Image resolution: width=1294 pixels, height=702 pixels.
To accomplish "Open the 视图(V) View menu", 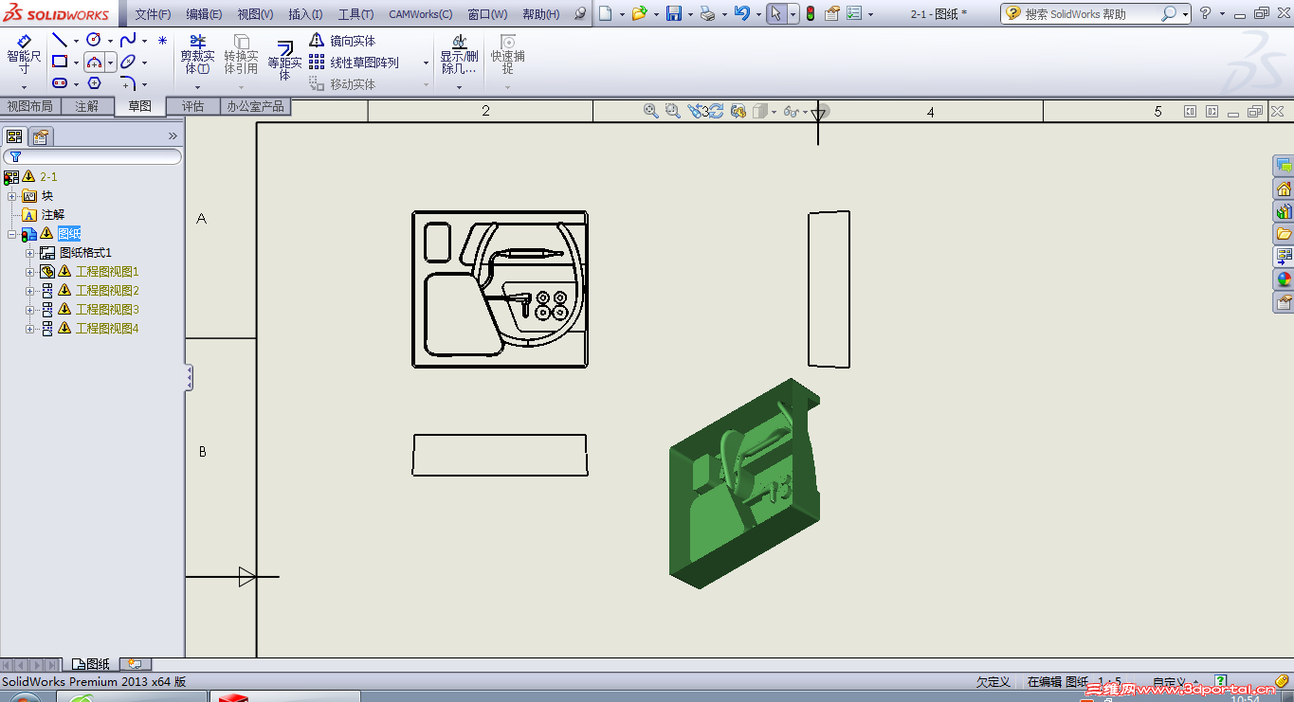I will 255,14.
